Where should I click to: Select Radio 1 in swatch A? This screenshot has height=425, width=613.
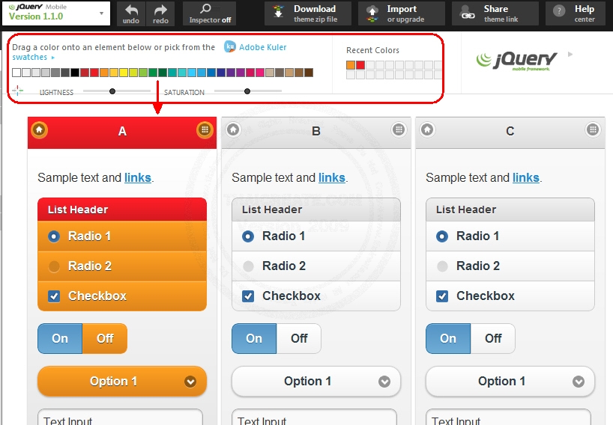(x=122, y=236)
